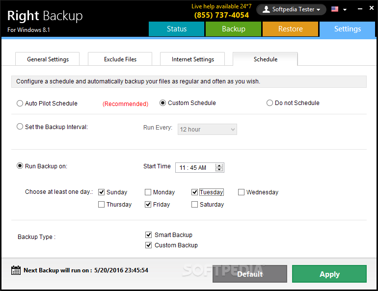Decrease Start Time with down arrow
The width and height of the screenshot is (378, 291).
pos(219,170)
